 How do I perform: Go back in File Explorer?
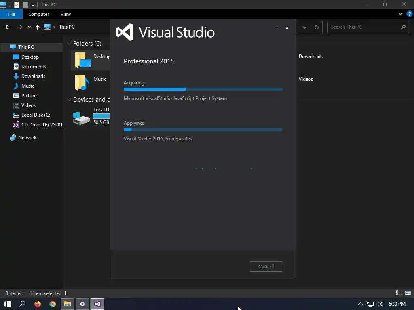[x=8, y=27]
